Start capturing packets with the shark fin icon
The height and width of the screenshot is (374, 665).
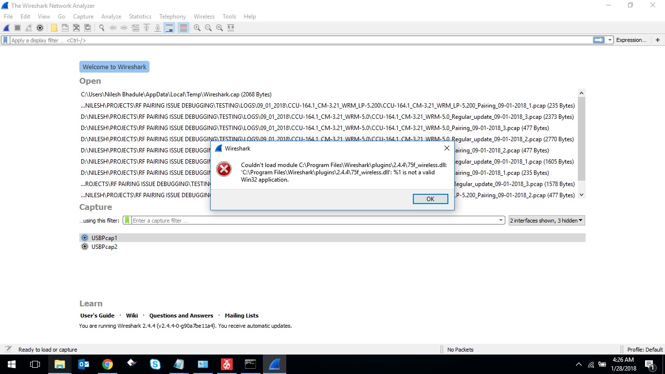click(7, 28)
